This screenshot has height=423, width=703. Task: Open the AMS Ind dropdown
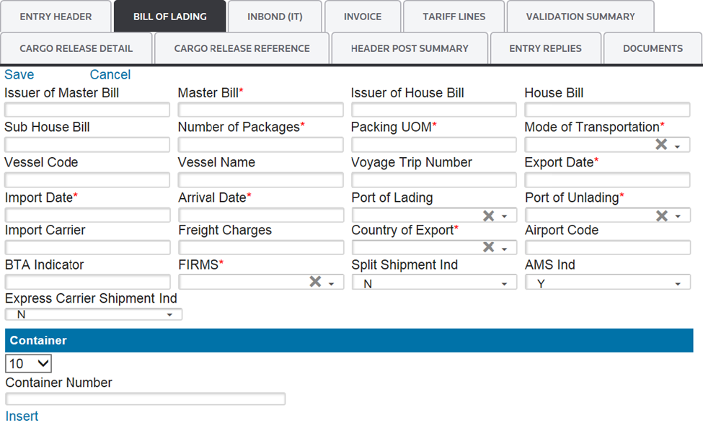[677, 284]
